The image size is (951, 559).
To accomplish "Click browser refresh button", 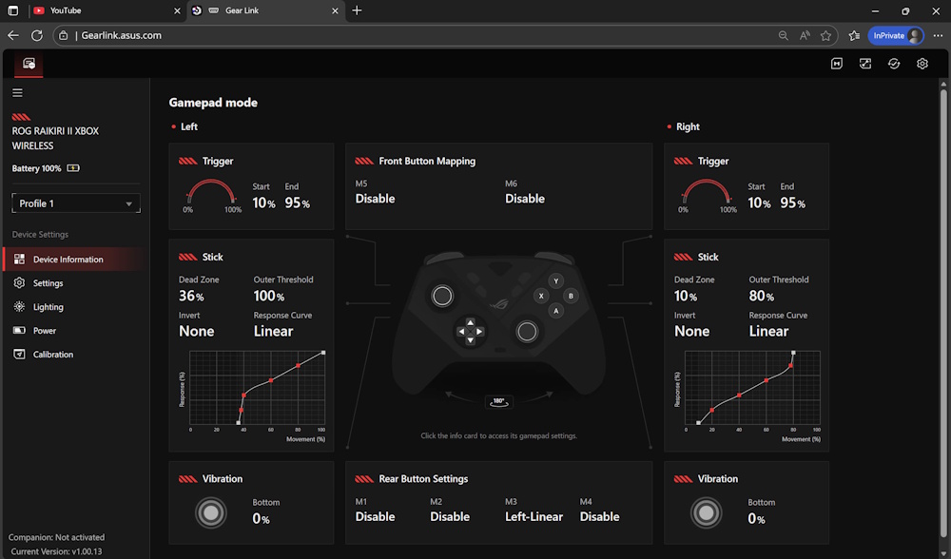I will tap(37, 36).
